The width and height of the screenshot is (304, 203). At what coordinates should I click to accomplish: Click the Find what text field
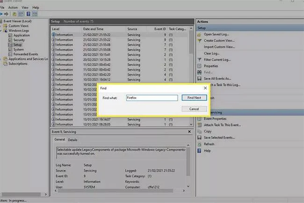(152, 98)
